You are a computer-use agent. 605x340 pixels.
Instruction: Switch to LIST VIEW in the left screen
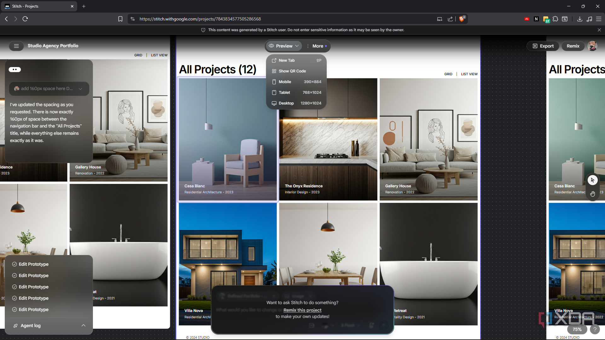(x=159, y=55)
